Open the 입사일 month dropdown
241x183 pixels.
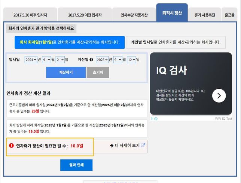tap(46, 60)
